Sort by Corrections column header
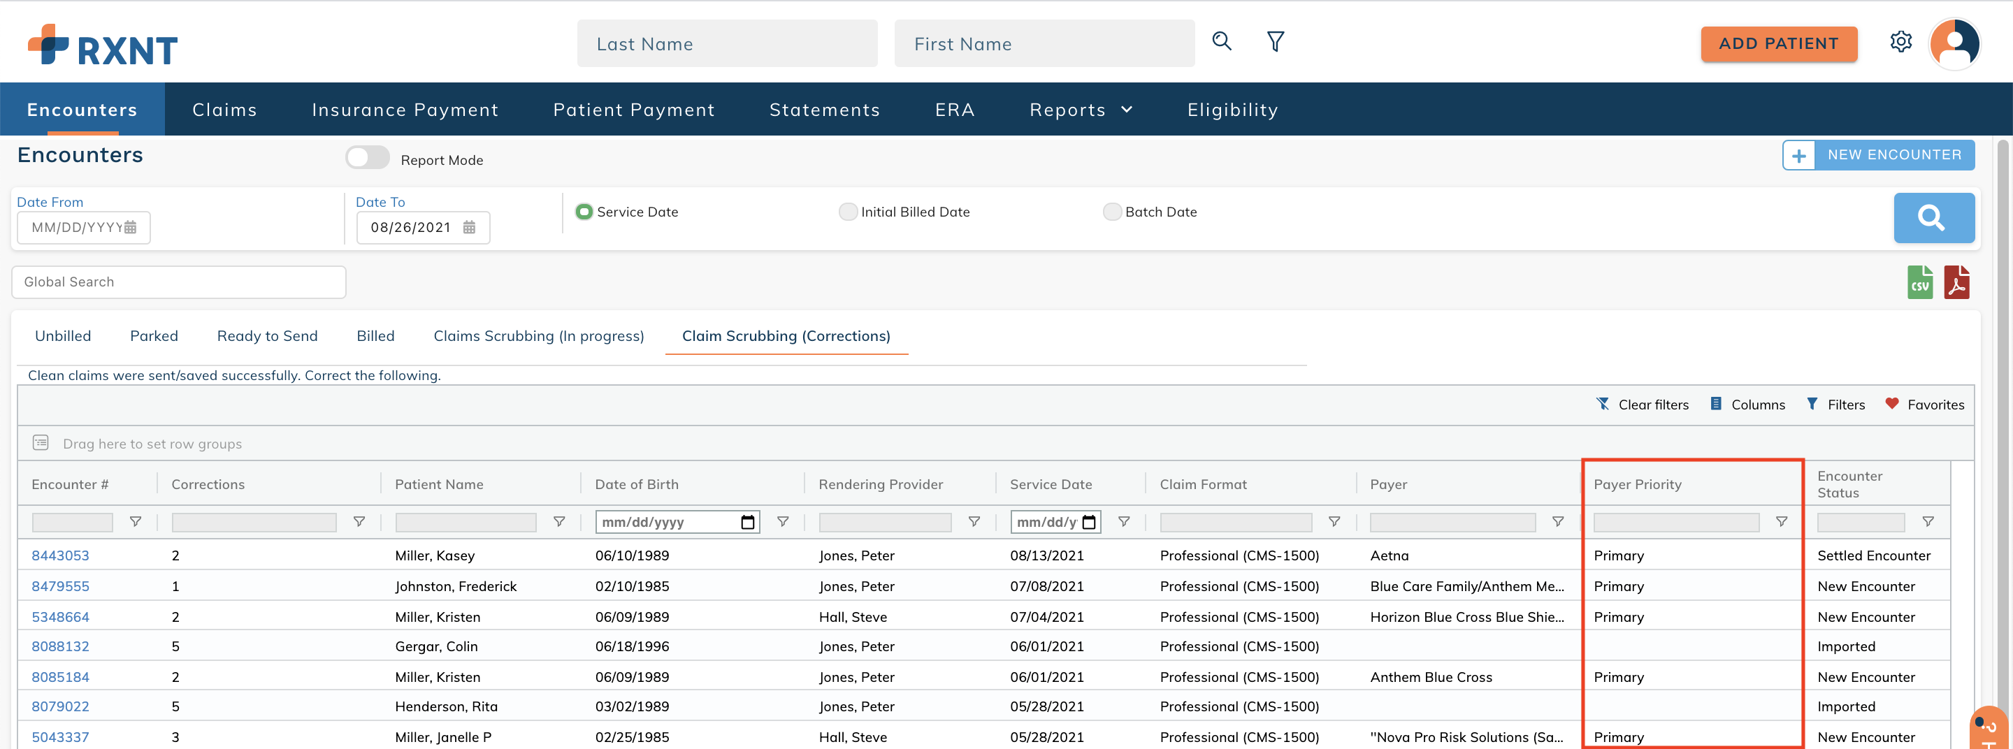This screenshot has width=2013, height=749. click(x=208, y=484)
